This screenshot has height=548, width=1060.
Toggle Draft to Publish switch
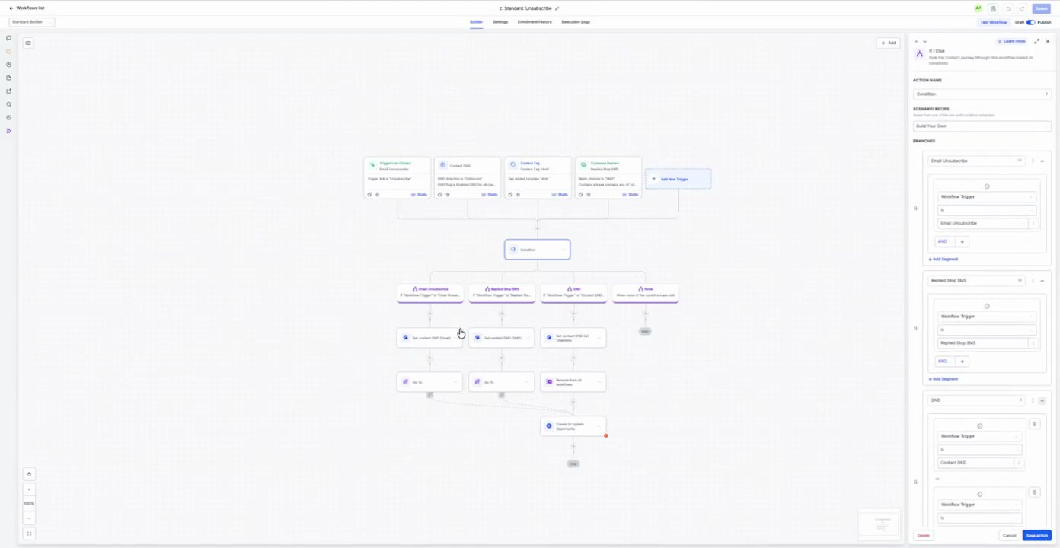click(x=1030, y=22)
